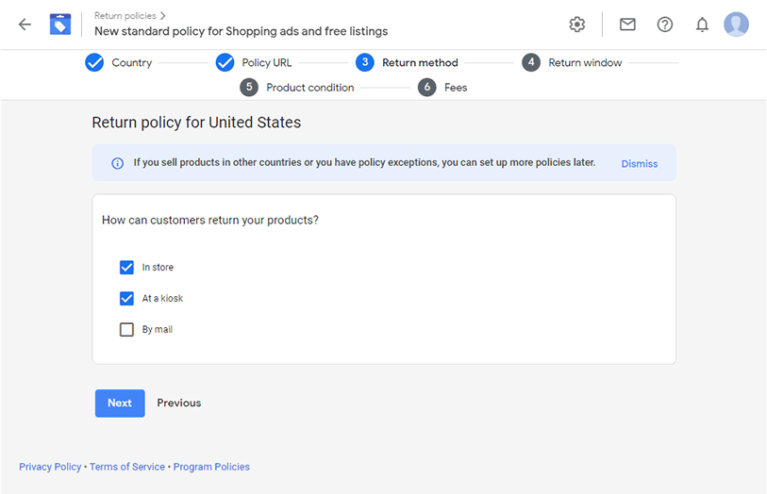767x494 pixels.
Task: Open the help question mark icon
Action: [x=665, y=25]
